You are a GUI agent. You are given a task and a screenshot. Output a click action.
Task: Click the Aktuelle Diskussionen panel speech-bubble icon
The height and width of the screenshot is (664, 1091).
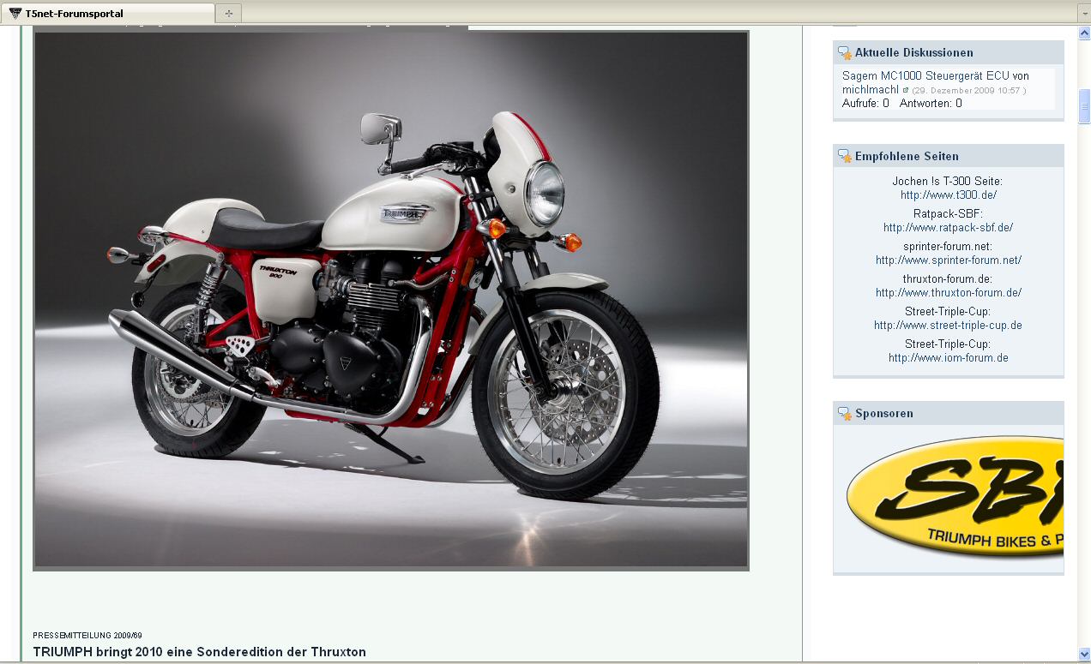coord(845,53)
